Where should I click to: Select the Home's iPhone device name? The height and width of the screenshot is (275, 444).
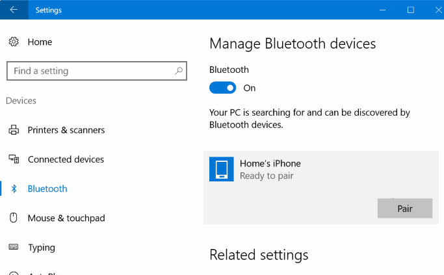(270, 164)
